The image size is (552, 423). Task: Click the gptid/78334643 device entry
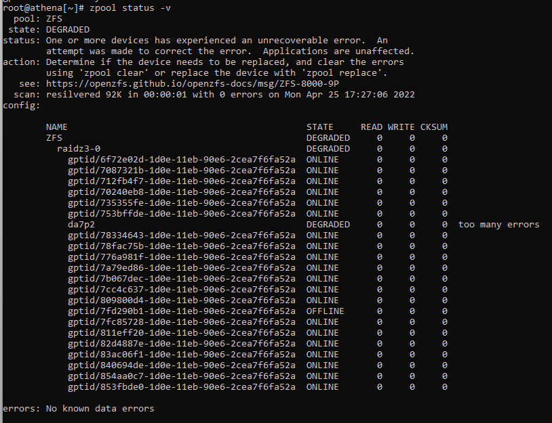[181, 236]
